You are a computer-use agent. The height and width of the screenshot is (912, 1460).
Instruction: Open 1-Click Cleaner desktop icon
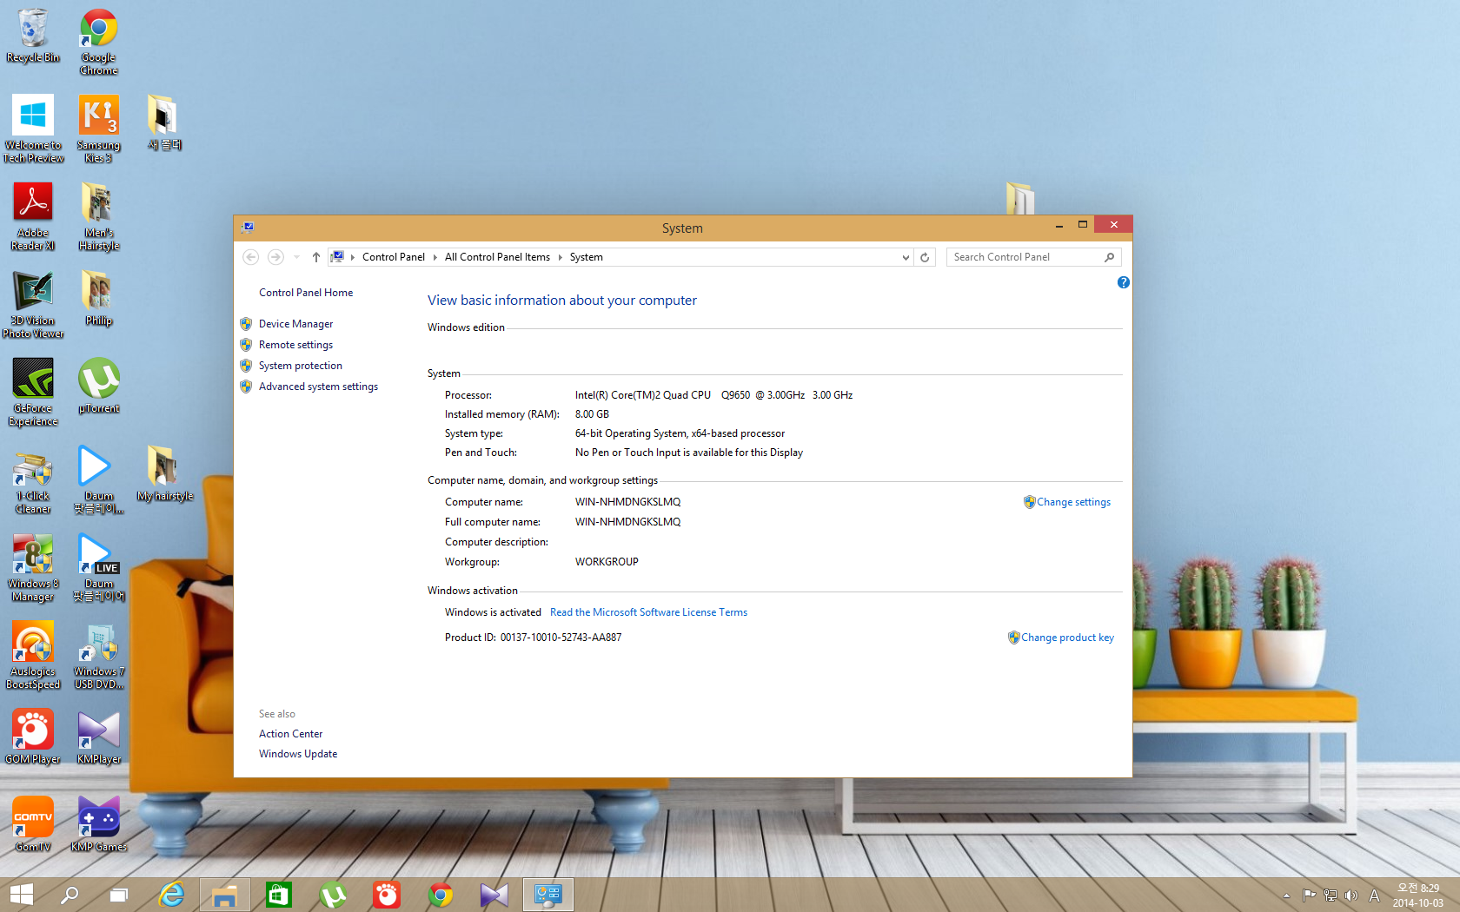pyautogui.click(x=33, y=483)
